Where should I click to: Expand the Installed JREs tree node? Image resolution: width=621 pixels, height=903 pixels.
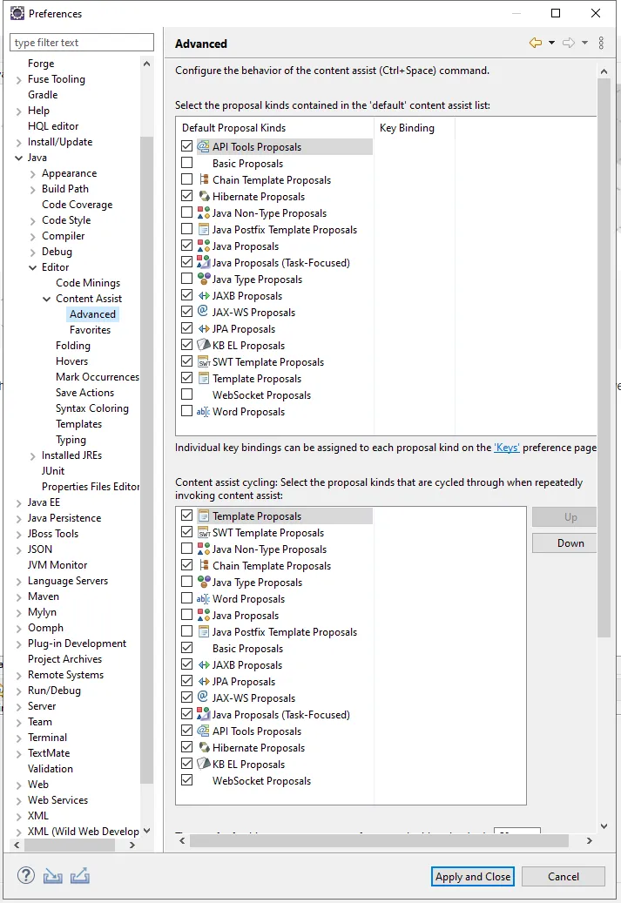33,456
